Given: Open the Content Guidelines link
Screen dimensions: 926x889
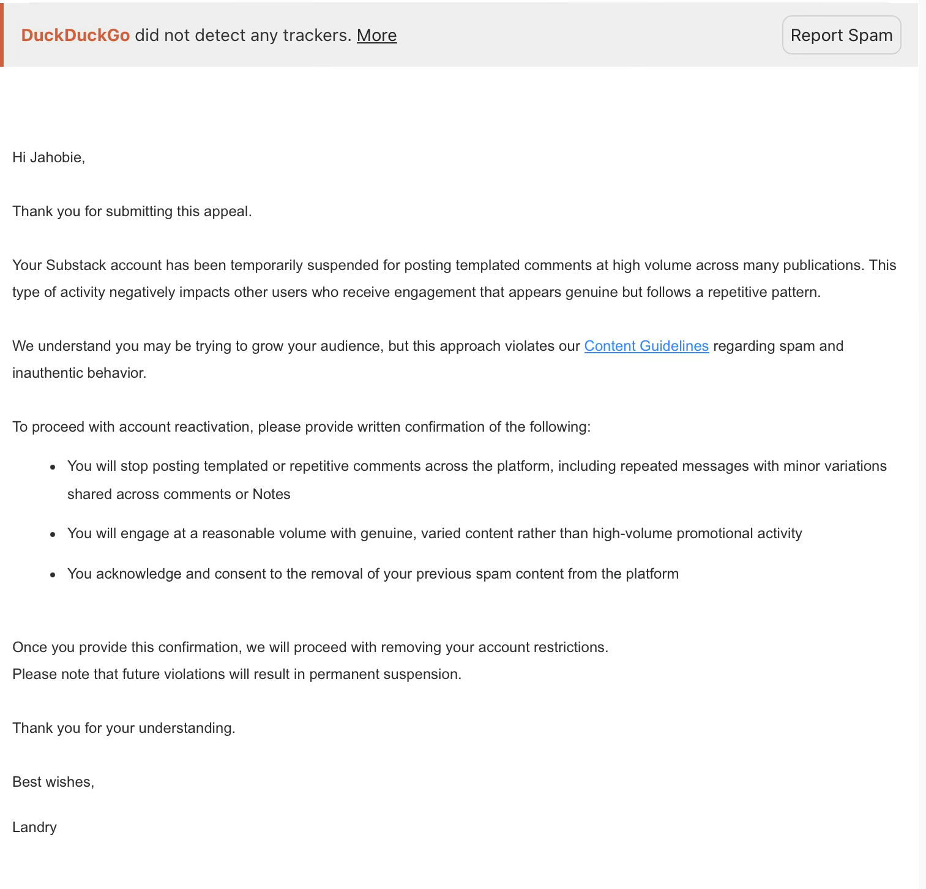Looking at the screenshot, I should coord(646,346).
